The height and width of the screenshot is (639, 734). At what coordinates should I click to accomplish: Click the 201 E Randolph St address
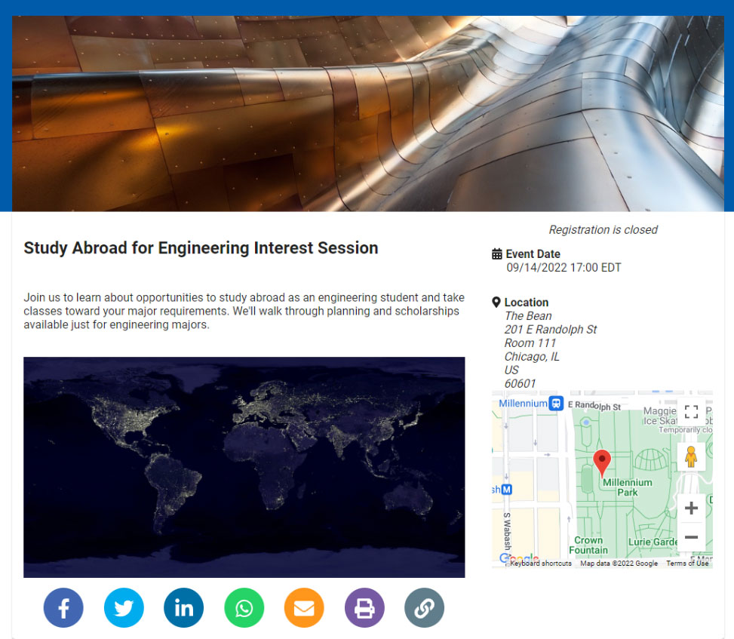click(x=551, y=330)
